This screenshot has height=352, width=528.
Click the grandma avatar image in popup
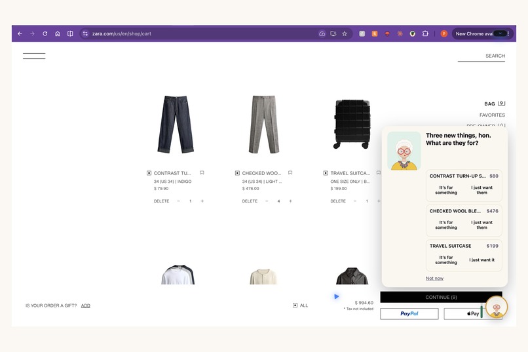404,151
